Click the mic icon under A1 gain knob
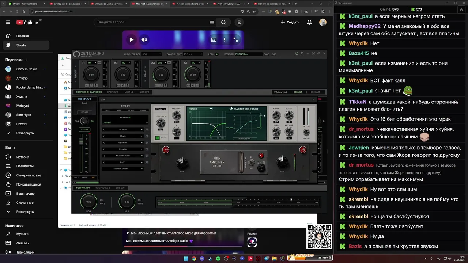 [x=96, y=85]
